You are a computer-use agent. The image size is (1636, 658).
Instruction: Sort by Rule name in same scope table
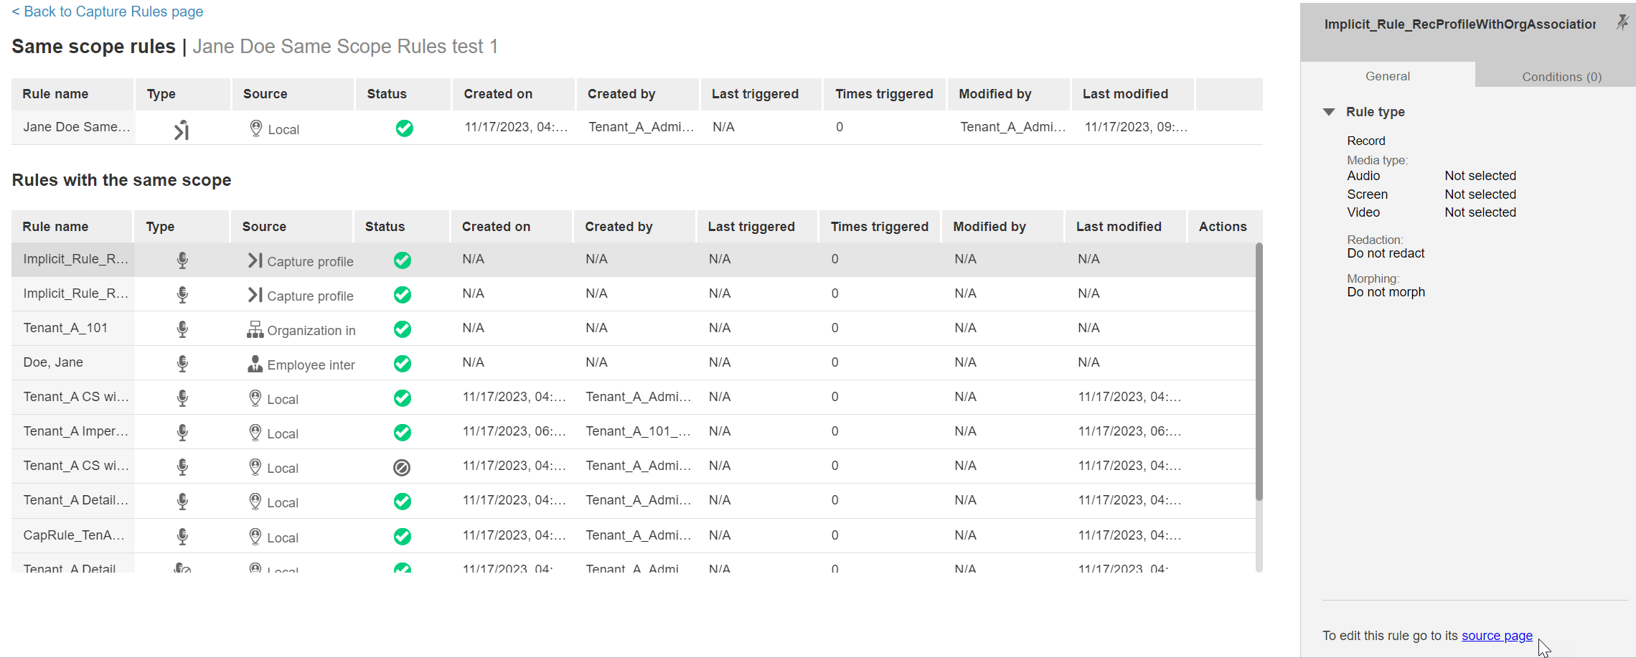tap(55, 227)
